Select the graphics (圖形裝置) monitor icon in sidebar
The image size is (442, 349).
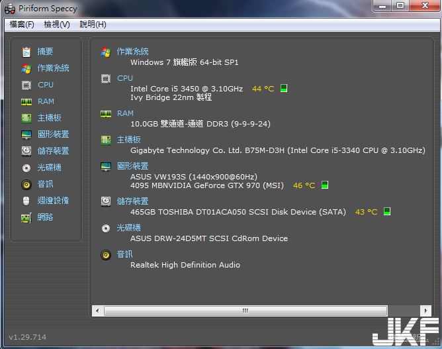click(x=26, y=134)
